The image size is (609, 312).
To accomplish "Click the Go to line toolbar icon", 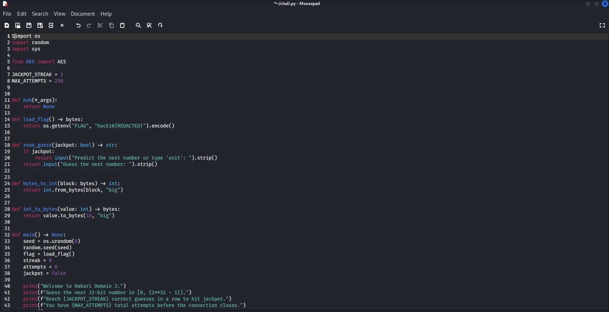I will click(x=160, y=25).
